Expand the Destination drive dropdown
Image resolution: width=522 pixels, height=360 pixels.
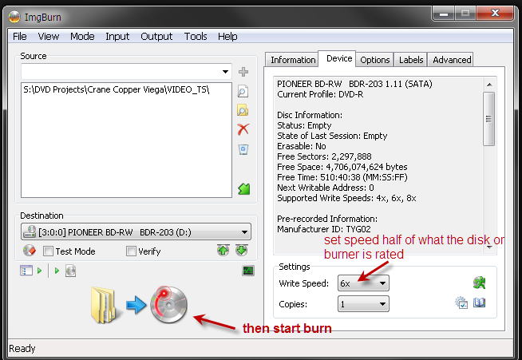(244, 232)
